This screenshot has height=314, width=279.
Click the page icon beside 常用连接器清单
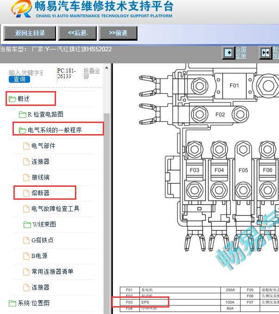tap(26, 272)
